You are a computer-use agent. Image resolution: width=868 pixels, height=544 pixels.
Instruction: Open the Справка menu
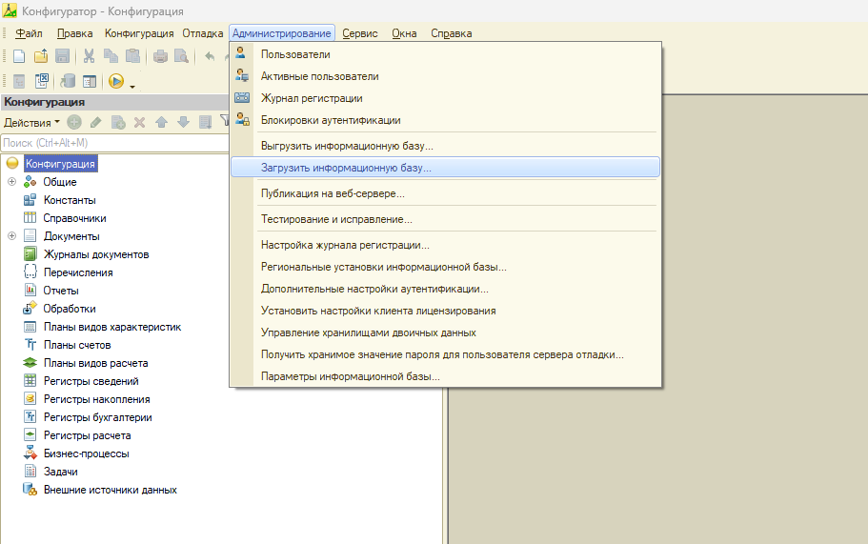click(x=452, y=33)
